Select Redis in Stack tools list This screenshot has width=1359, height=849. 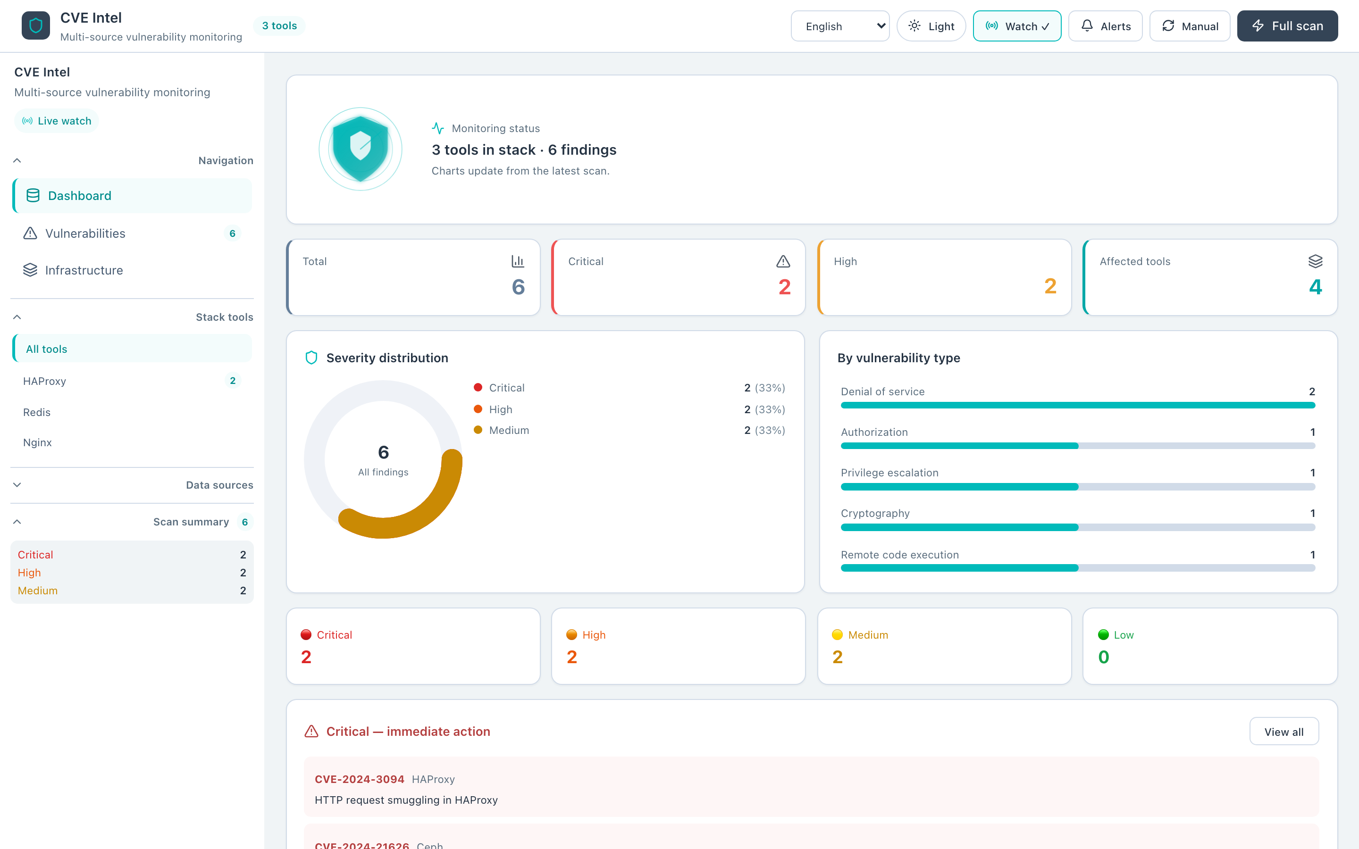tap(132, 412)
